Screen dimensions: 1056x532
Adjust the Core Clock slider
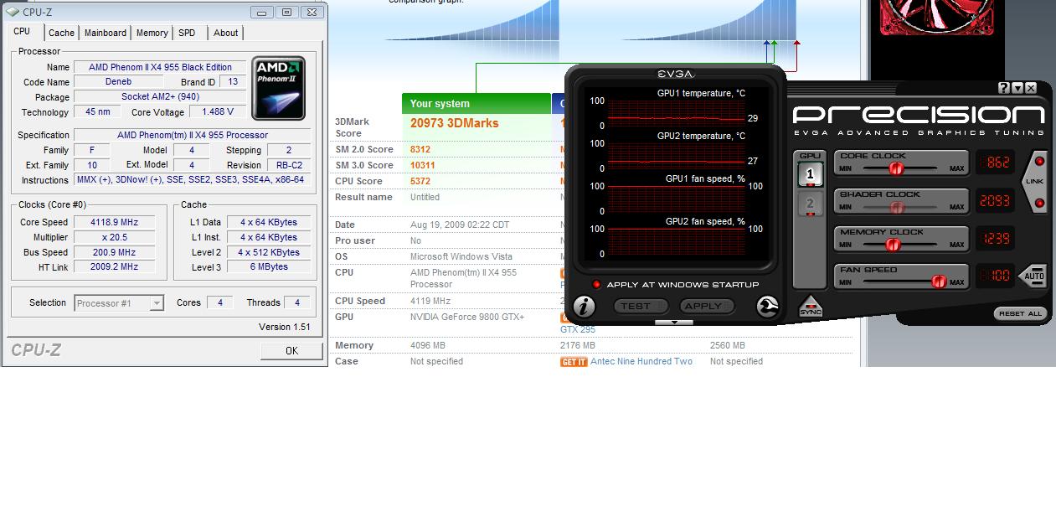(x=896, y=168)
